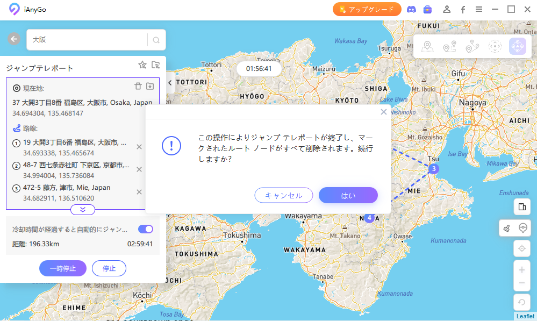Remove route stop 48-7 西七条赤社町
This screenshot has height=321, width=537.
click(x=139, y=169)
